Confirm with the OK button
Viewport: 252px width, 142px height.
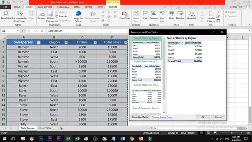coord(203,117)
